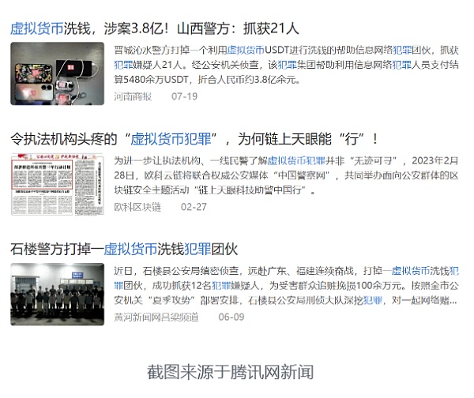Open the 石楼警方打掉一虚拟货币洗钱犯罪团伙 headline
Viewport: 474px width, 398px height.
[x=123, y=249]
